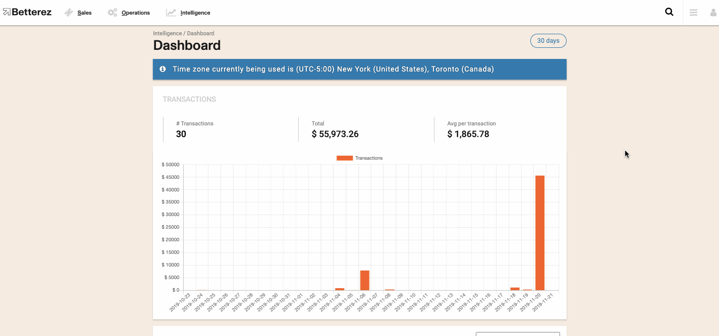Open search with the magnifier icon
The image size is (719, 336).
[x=669, y=12]
